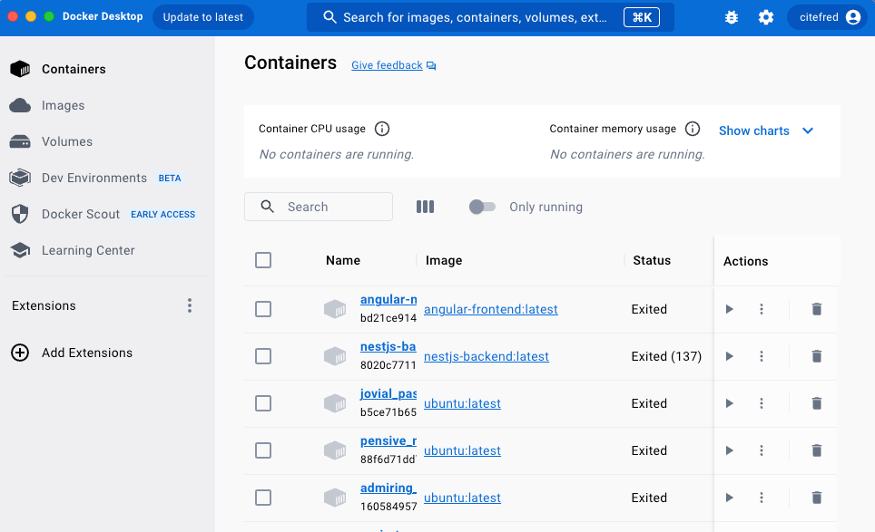Open the Volumes sidebar section
The width and height of the screenshot is (875, 532).
106,141
